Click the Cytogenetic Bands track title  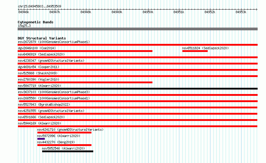(x=36, y=22)
